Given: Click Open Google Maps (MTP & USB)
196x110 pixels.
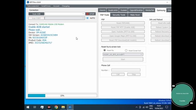Looking at the screenshot, I should pyautogui.click(x=123, y=36).
